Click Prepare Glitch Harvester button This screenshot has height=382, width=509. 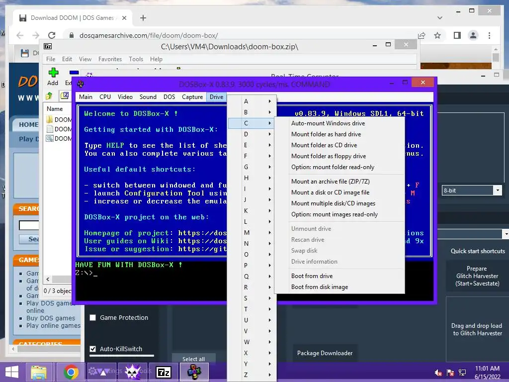click(477, 276)
